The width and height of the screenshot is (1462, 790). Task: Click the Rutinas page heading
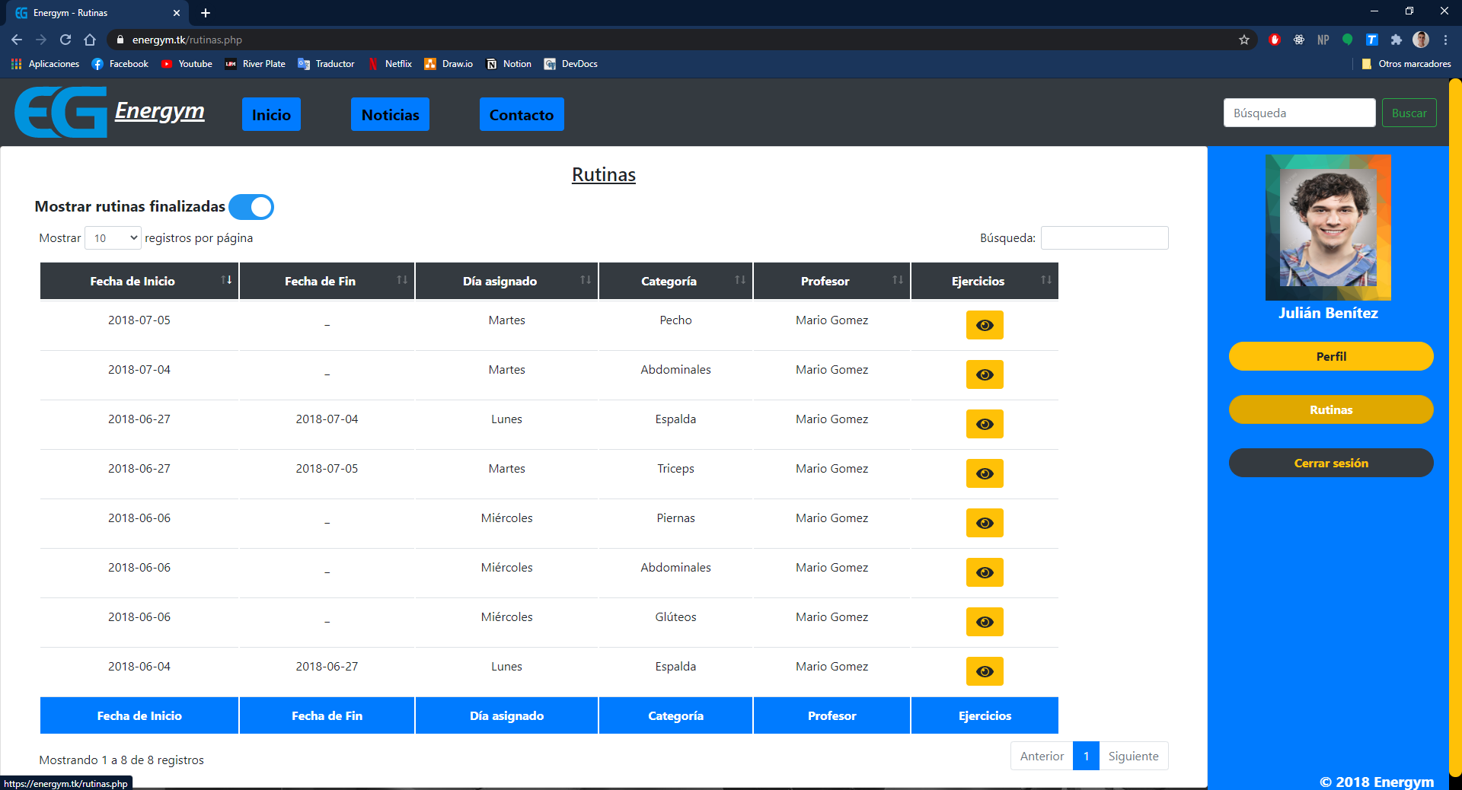click(x=604, y=174)
